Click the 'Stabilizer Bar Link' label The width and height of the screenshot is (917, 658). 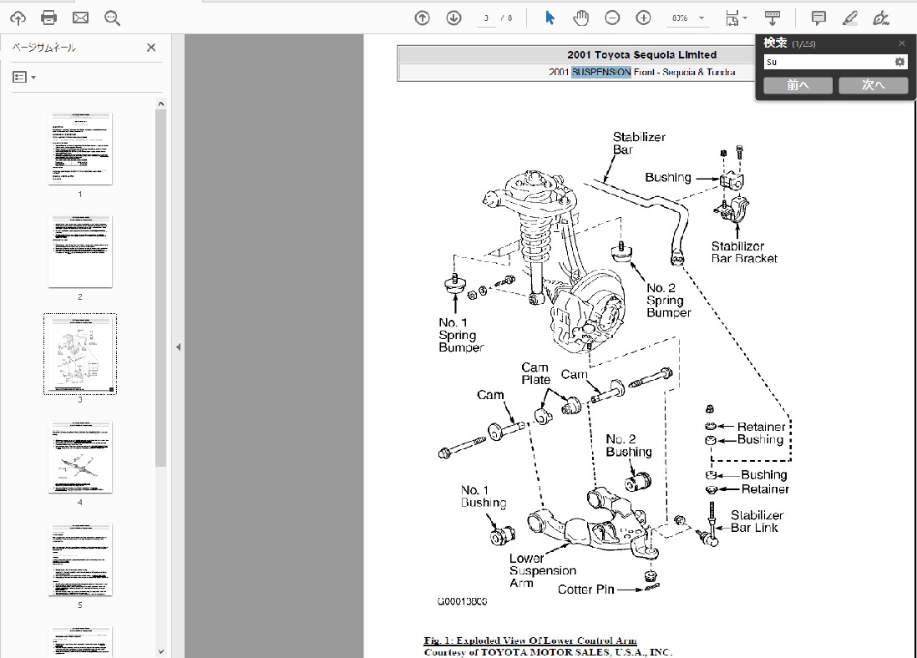757,521
